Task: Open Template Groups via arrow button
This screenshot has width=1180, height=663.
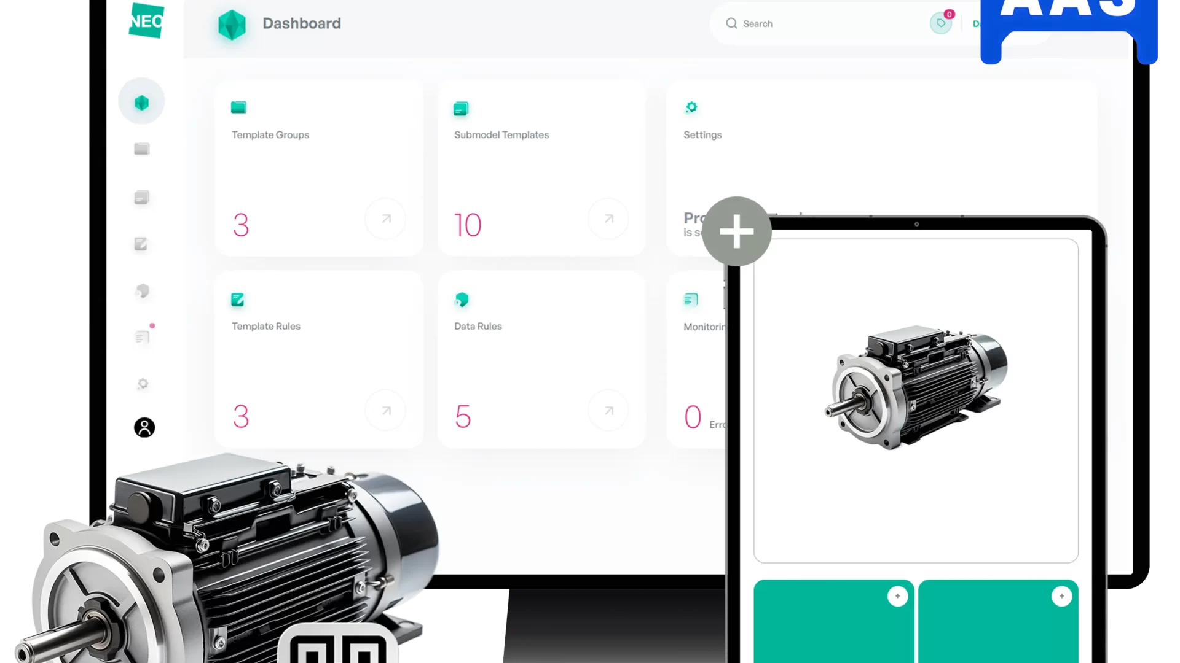Action: 385,219
